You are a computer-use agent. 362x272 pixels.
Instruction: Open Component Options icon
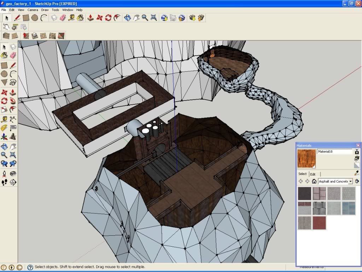[15, 27]
